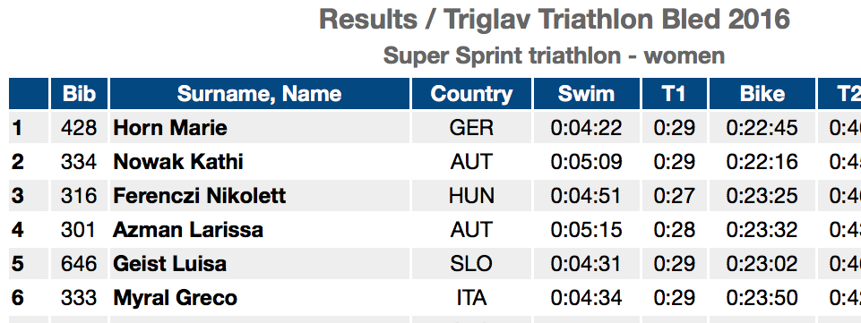Click the HUN country cell
Image resolution: width=861 pixels, height=323 pixels.
tap(471, 196)
